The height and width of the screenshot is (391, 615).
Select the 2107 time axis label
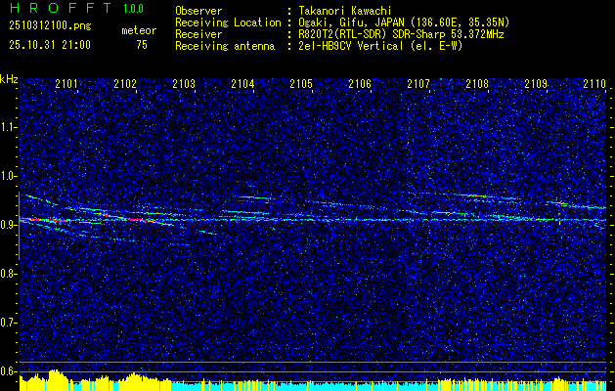click(x=418, y=83)
